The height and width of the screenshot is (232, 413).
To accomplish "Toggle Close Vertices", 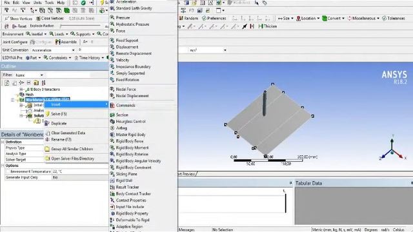I will 50,19.
